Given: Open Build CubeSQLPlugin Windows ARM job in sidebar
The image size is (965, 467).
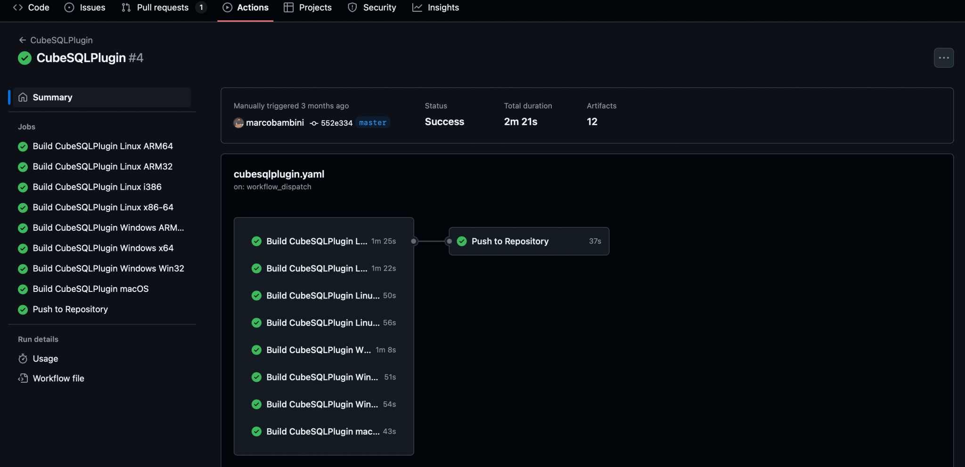Looking at the screenshot, I should (108, 228).
